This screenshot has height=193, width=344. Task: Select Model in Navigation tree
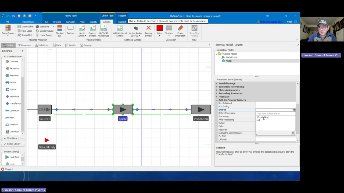click(x=228, y=61)
